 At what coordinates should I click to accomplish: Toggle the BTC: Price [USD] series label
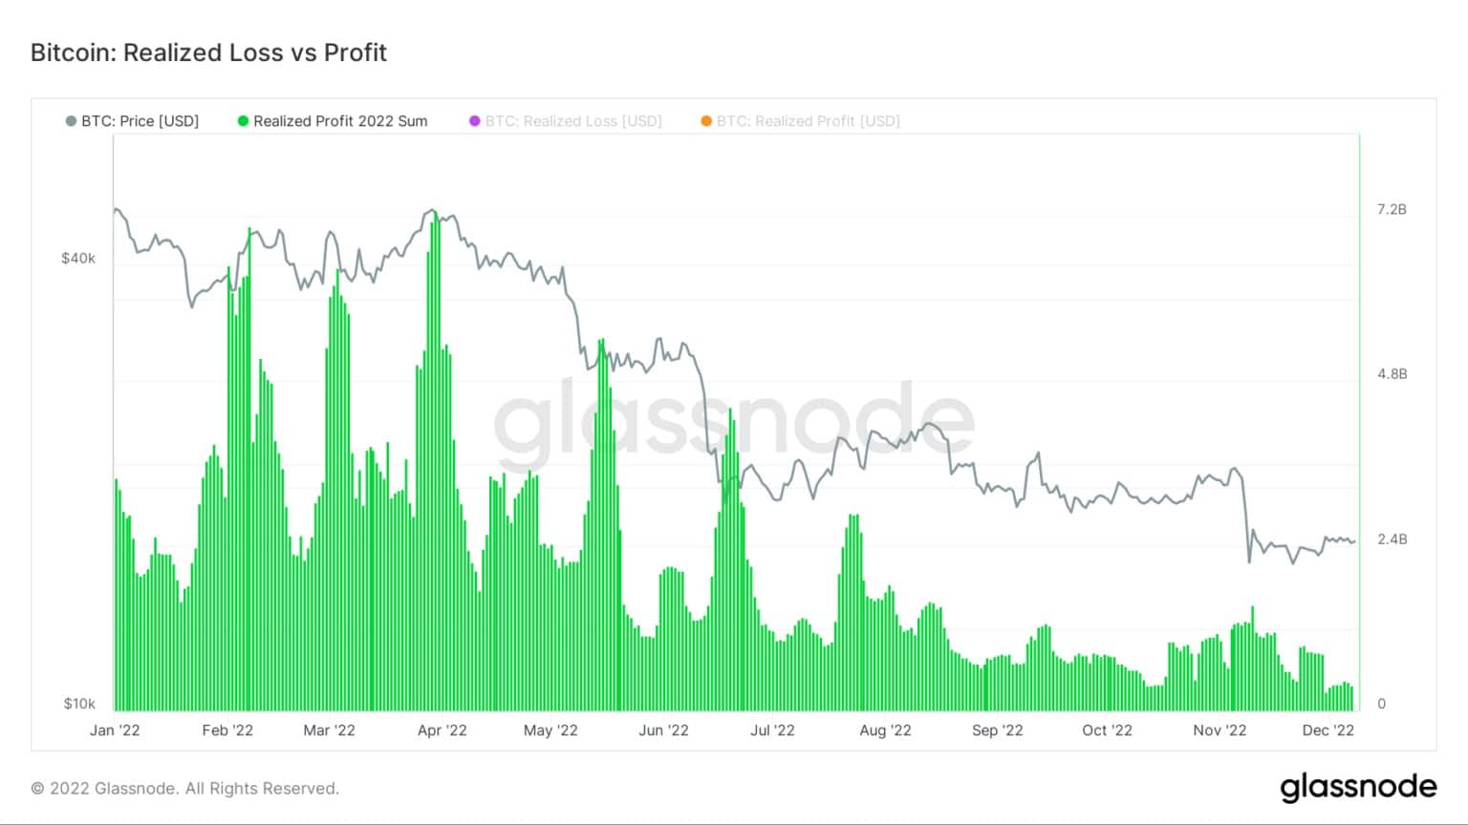[140, 121]
